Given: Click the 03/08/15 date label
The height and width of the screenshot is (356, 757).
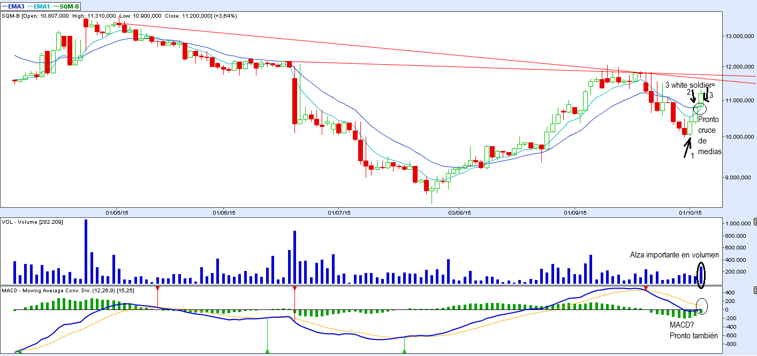Looking at the screenshot, I should pyautogui.click(x=460, y=213).
